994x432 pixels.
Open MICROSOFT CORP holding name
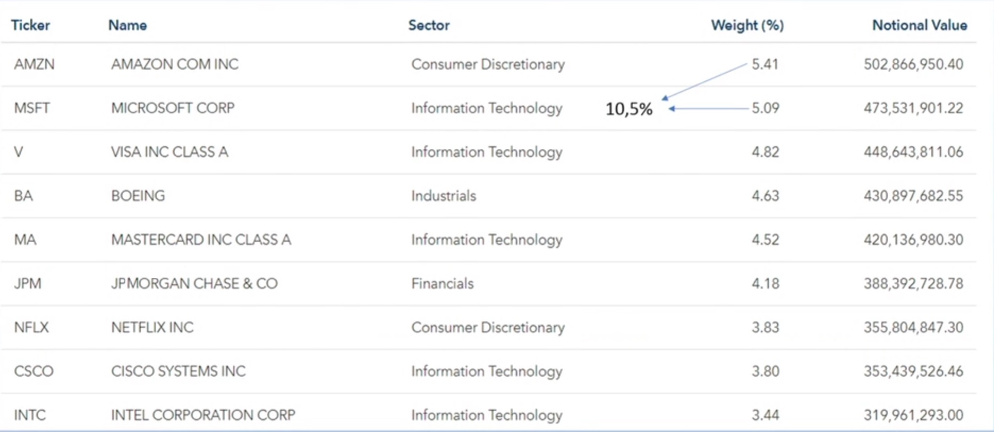tap(173, 108)
